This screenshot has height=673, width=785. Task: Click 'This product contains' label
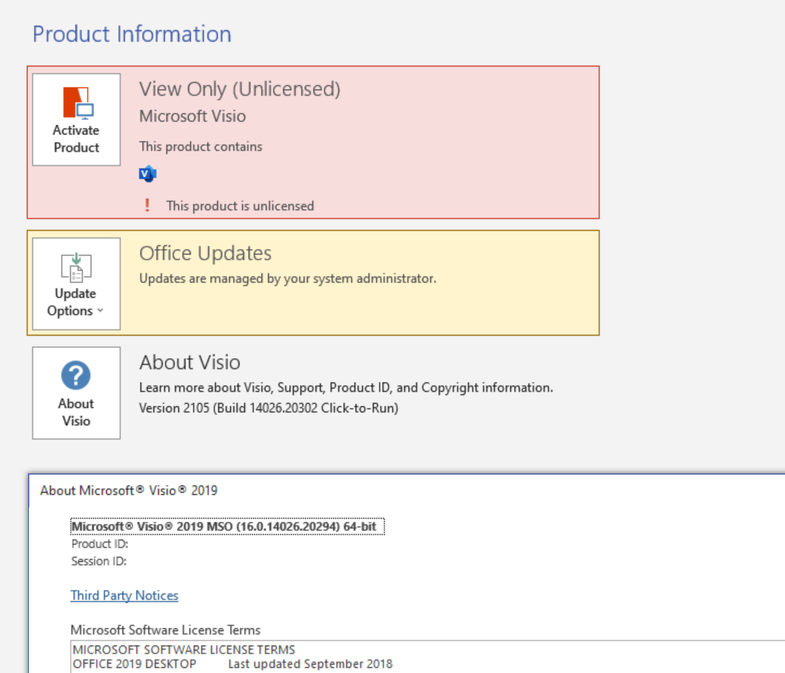click(x=201, y=146)
